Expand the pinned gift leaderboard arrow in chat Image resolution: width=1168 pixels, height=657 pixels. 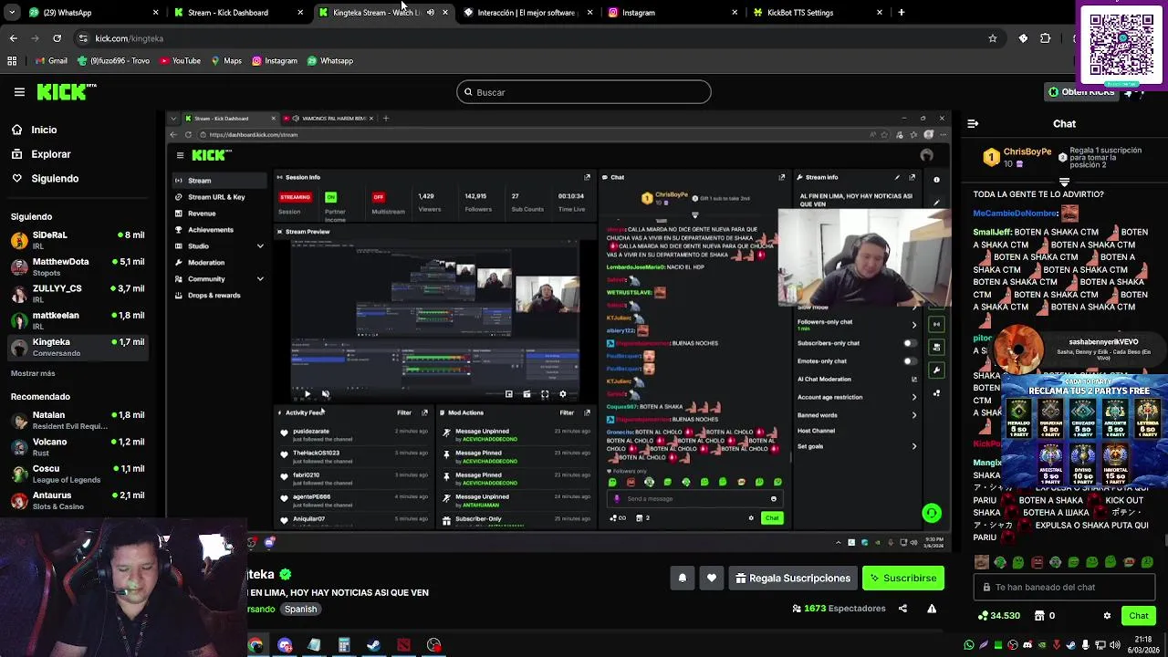[x=1064, y=182]
